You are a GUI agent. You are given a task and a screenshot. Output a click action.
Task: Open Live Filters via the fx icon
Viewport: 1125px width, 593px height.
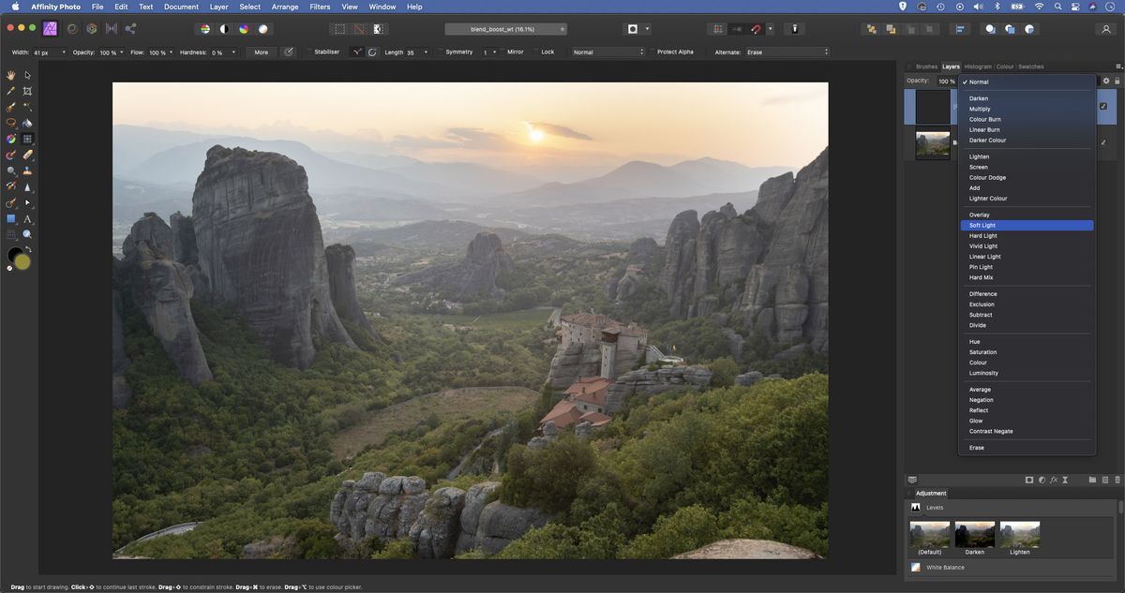(x=1054, y=480)
